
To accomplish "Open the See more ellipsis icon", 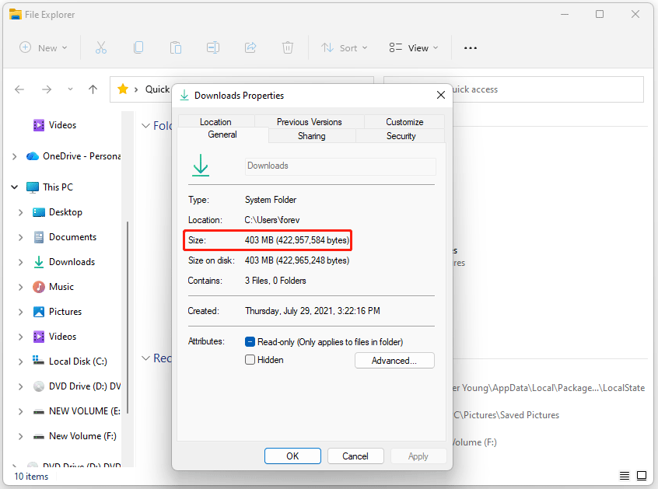I will pyautogui.click(x=470, y=47).
